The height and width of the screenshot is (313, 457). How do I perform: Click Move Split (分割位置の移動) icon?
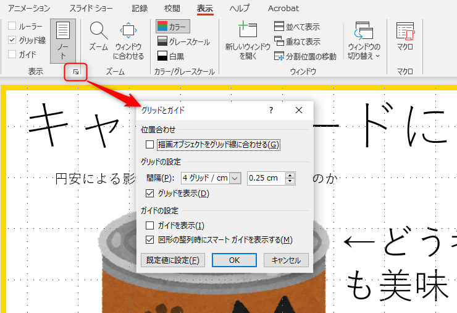[x=280, y=56]
